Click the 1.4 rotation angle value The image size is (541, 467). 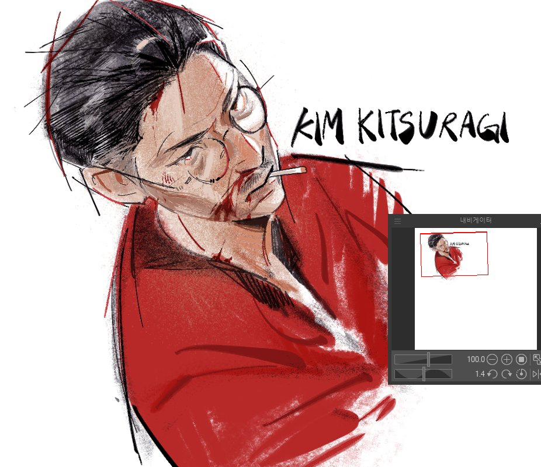point(480,374)
